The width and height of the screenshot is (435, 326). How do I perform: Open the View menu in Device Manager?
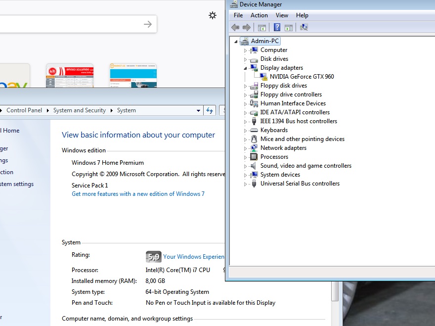click(282, 15)
